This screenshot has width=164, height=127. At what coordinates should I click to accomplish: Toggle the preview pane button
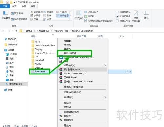click(x=17, y=13)
